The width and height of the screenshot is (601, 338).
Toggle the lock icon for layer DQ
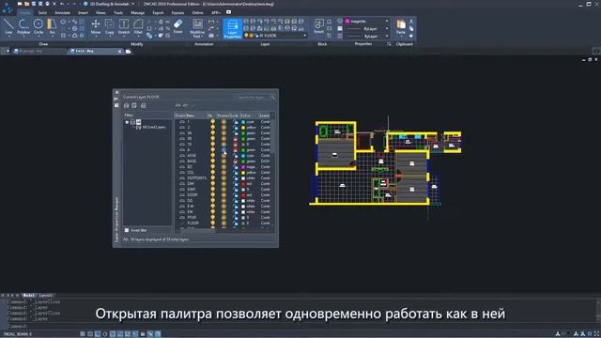[x=236, y=200]
